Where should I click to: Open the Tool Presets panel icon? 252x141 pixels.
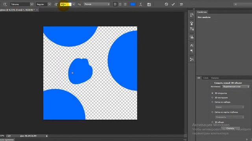coord(192,59)
